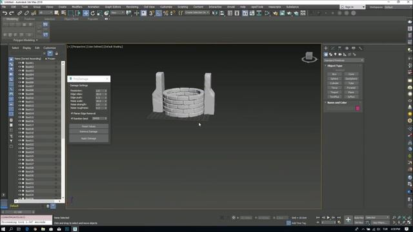Open the Reference Coordinate System dropdown

click(x=117, y=13)
